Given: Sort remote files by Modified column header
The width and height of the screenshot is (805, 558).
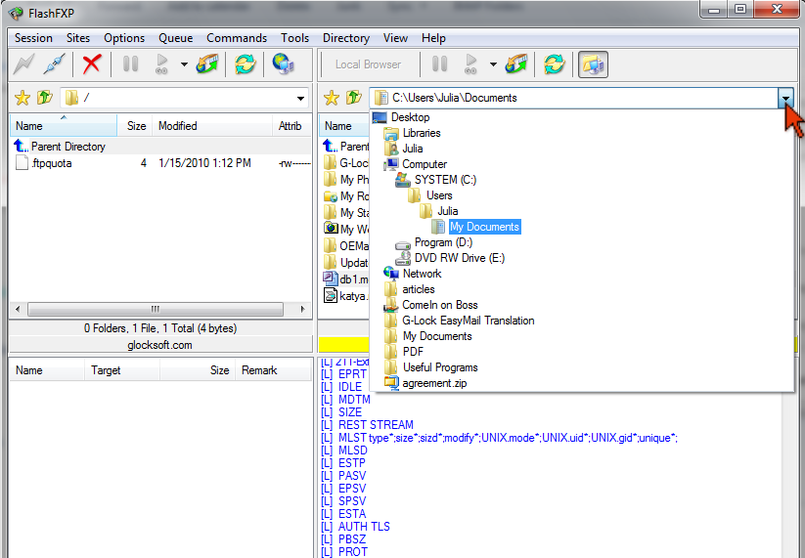Looking at the screenshot, I should pos(178,126).
